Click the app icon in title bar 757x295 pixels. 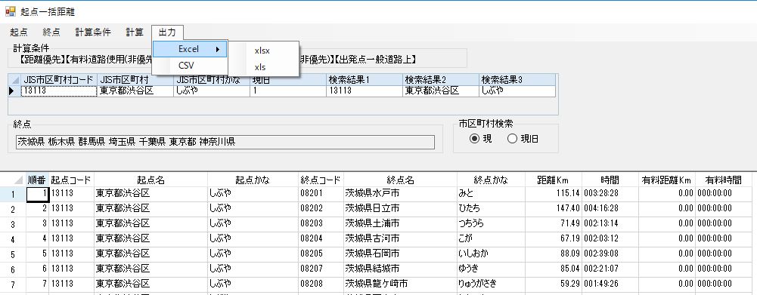[10, 11]
